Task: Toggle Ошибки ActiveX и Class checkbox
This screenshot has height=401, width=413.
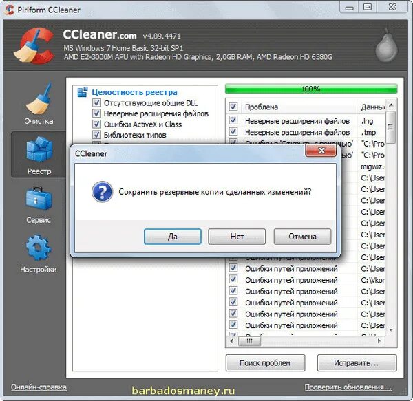Action: pyautogui.click(x=96, y=124)
